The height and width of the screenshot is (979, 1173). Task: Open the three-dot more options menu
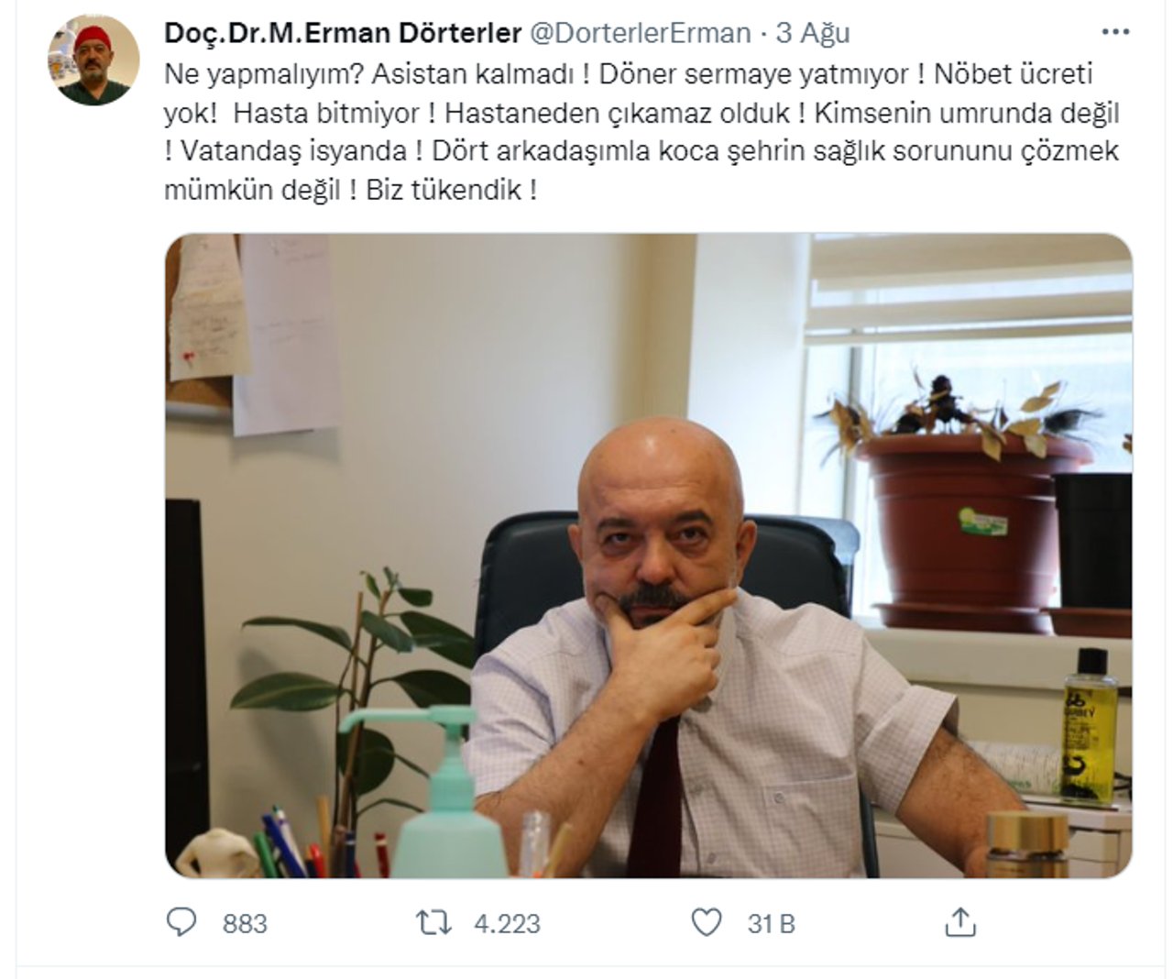(1115, 33)
